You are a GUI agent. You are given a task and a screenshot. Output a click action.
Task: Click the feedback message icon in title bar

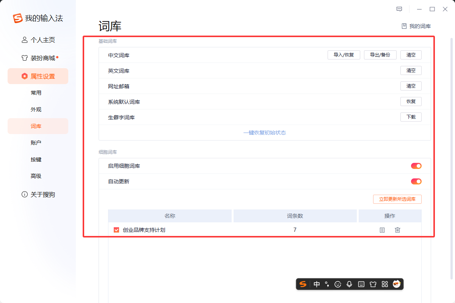click(399, 9)
